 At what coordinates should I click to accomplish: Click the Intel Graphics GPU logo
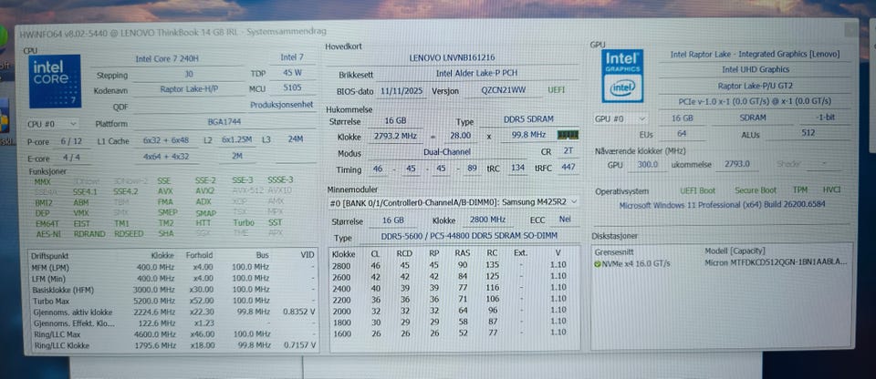622,76
